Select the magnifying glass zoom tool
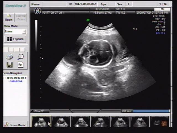Viewport: 177px width, 133px height. tap(20, 57)
